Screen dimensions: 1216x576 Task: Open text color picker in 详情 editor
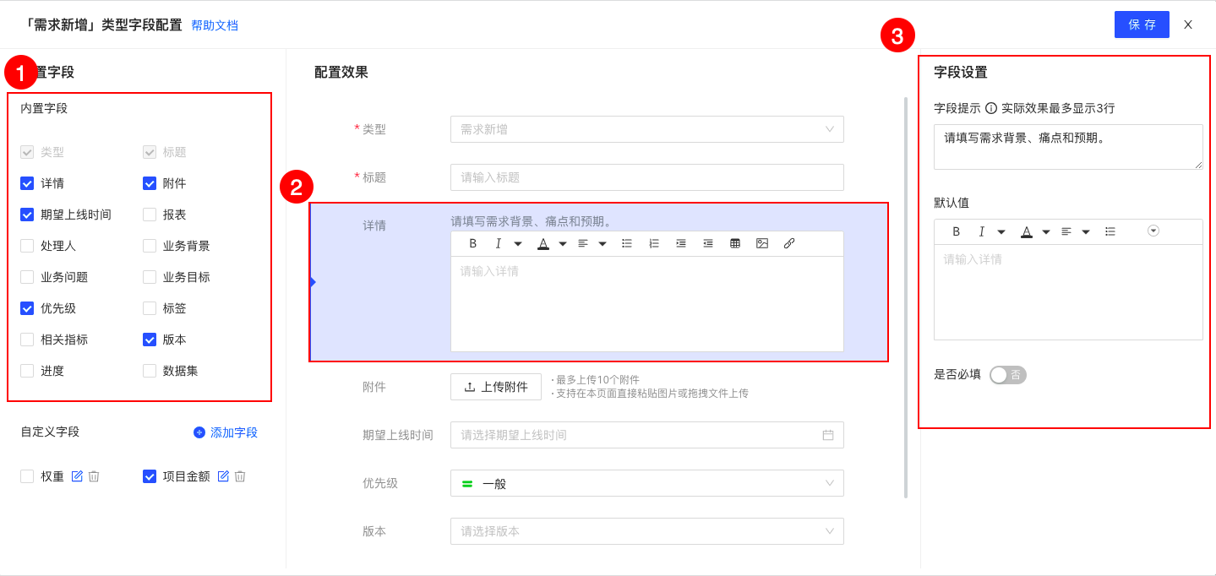[543, 243]
